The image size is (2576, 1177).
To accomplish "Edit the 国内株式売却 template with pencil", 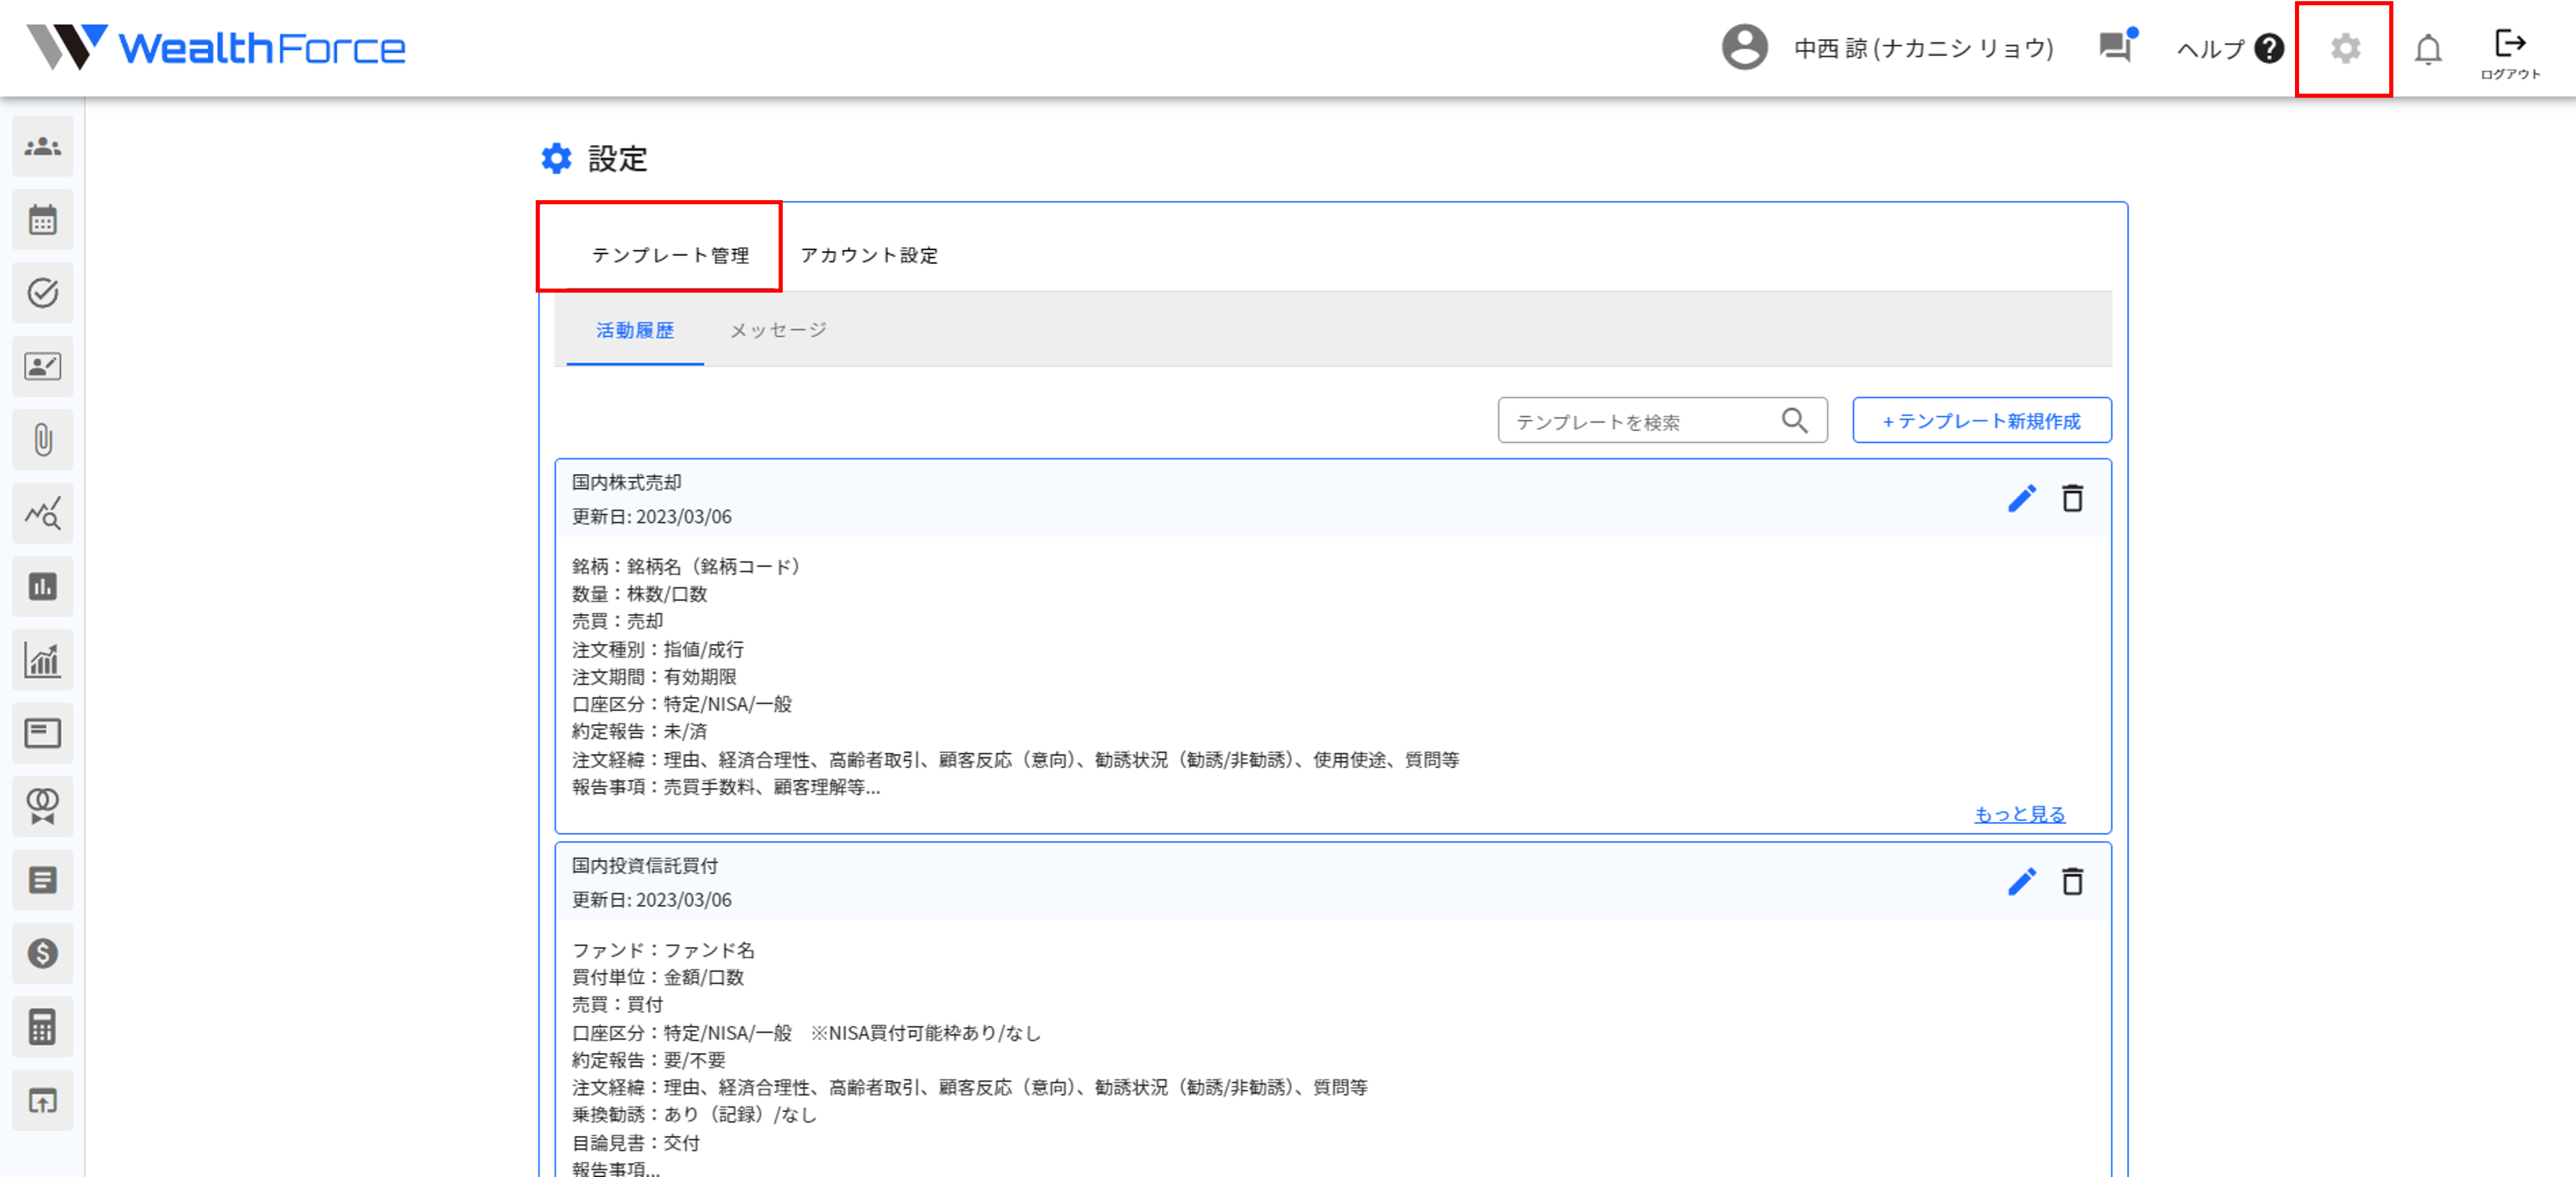I will [x=2021, y=499].
